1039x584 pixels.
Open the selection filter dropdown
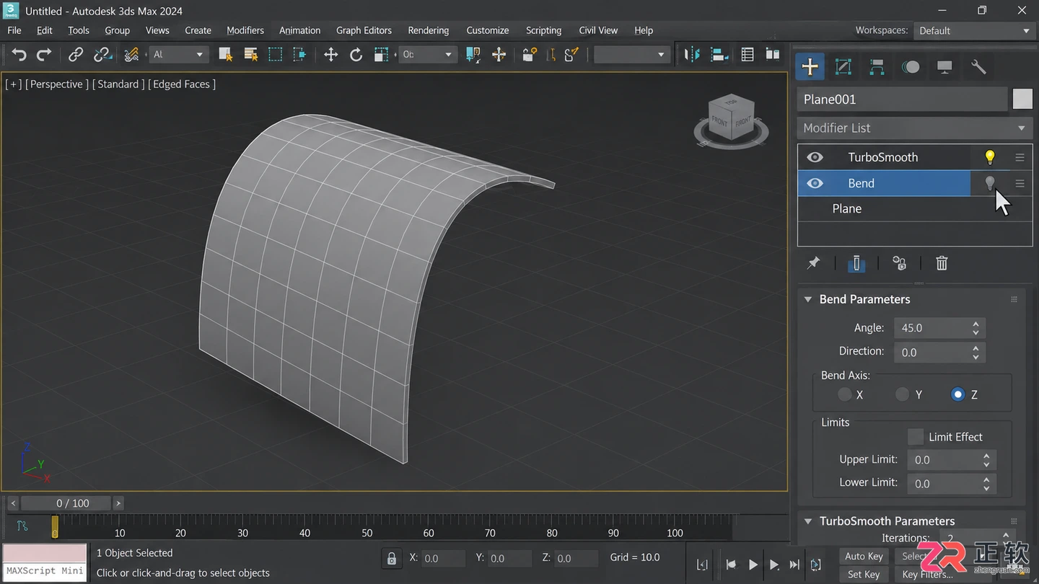[179, 55]
